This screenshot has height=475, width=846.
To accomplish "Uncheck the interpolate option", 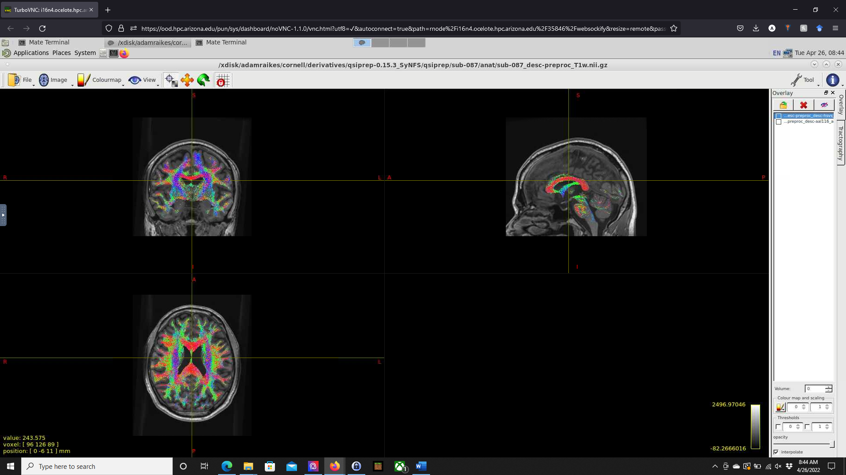I will (x=776, y=452).
